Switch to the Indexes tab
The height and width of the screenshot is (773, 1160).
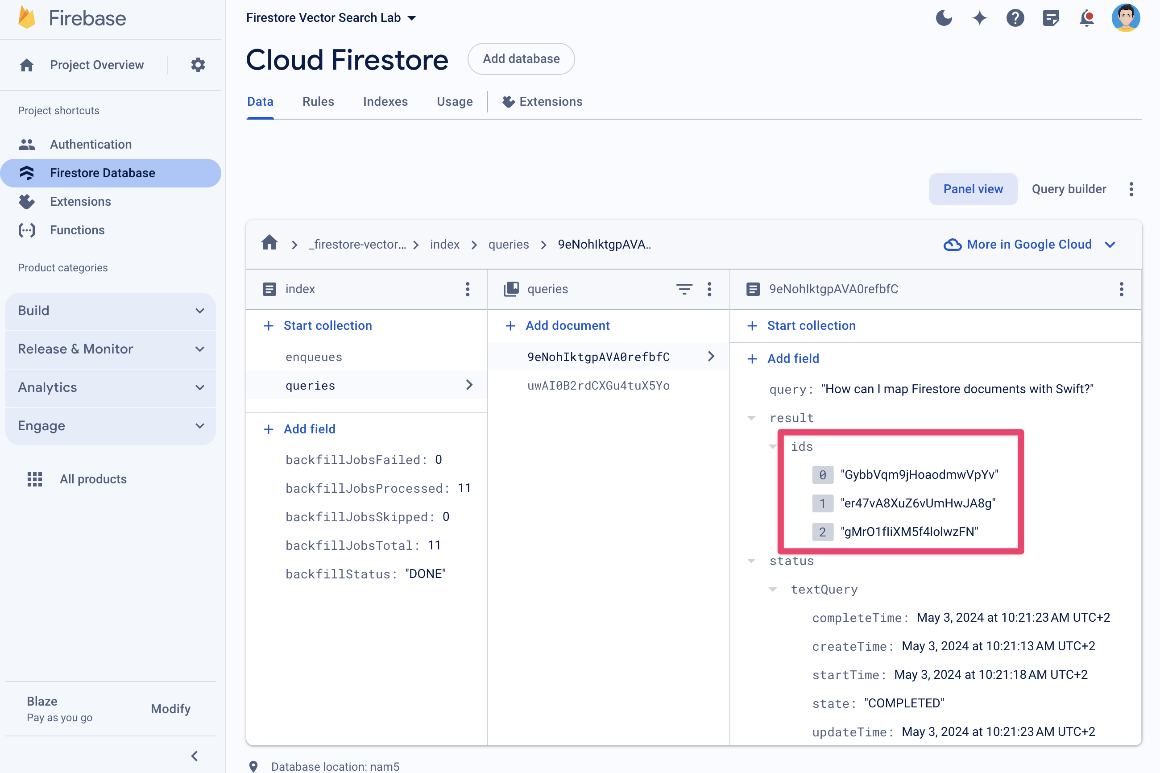[385, 102]
